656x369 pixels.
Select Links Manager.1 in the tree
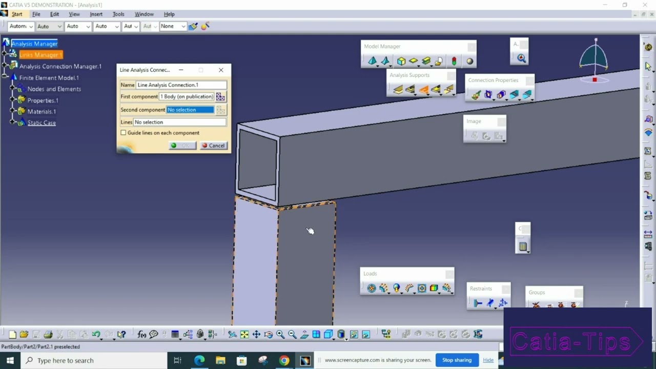click(x=41, y=55)
